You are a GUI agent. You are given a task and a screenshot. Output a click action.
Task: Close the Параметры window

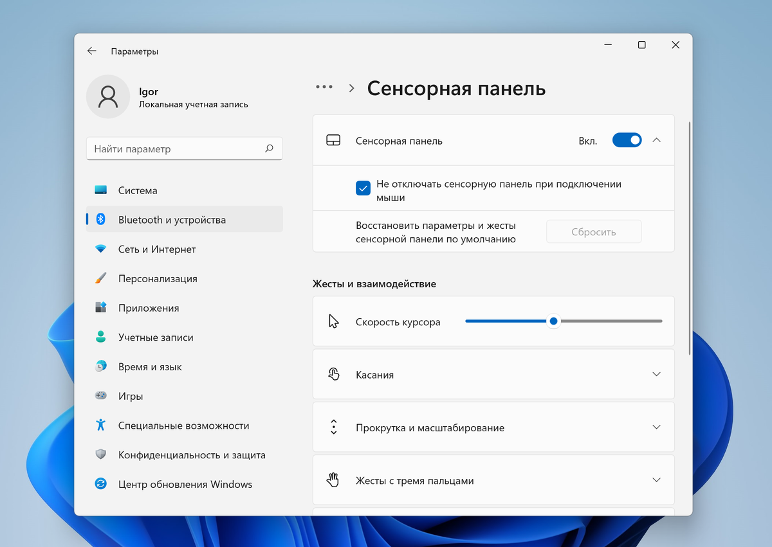tap(675, 45)
